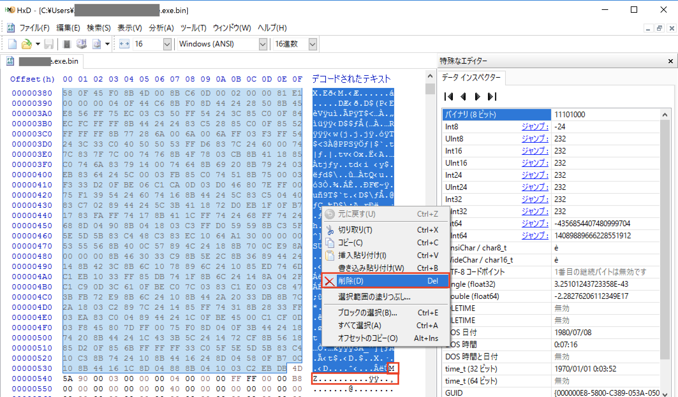This screenshot has height=397, width=678.
Task: Click the Open RAM memory chip icon
Action: (67, 44)
